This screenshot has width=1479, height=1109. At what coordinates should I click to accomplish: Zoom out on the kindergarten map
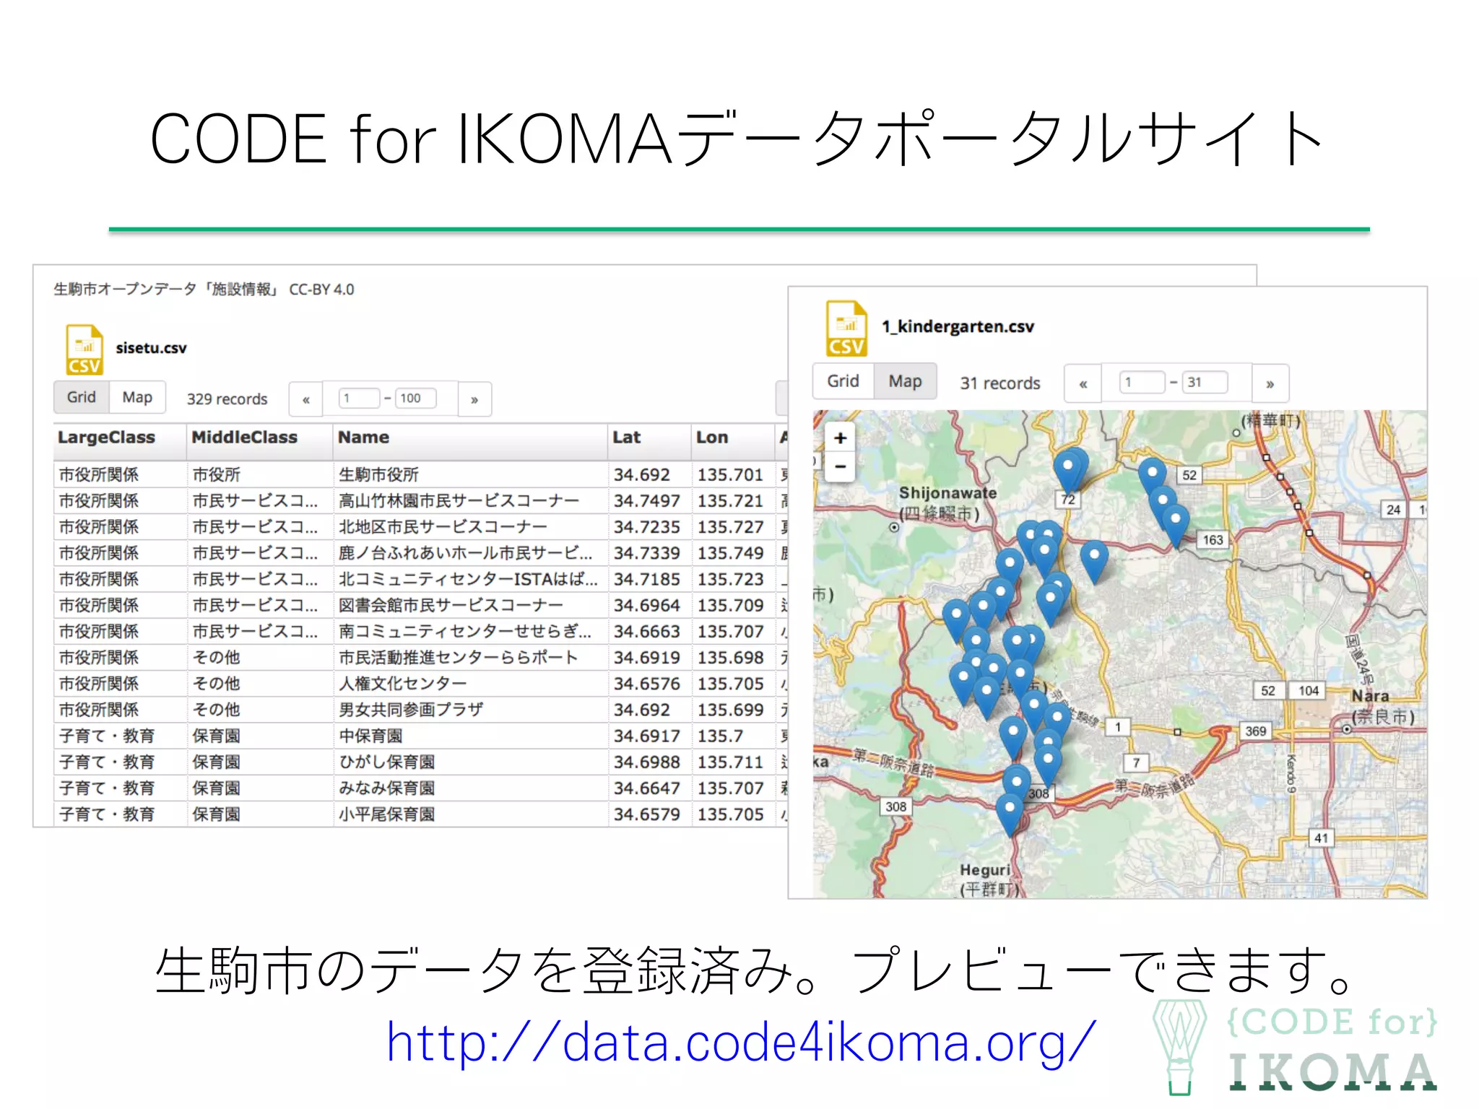pyautogui.click(x=841, y=466)
